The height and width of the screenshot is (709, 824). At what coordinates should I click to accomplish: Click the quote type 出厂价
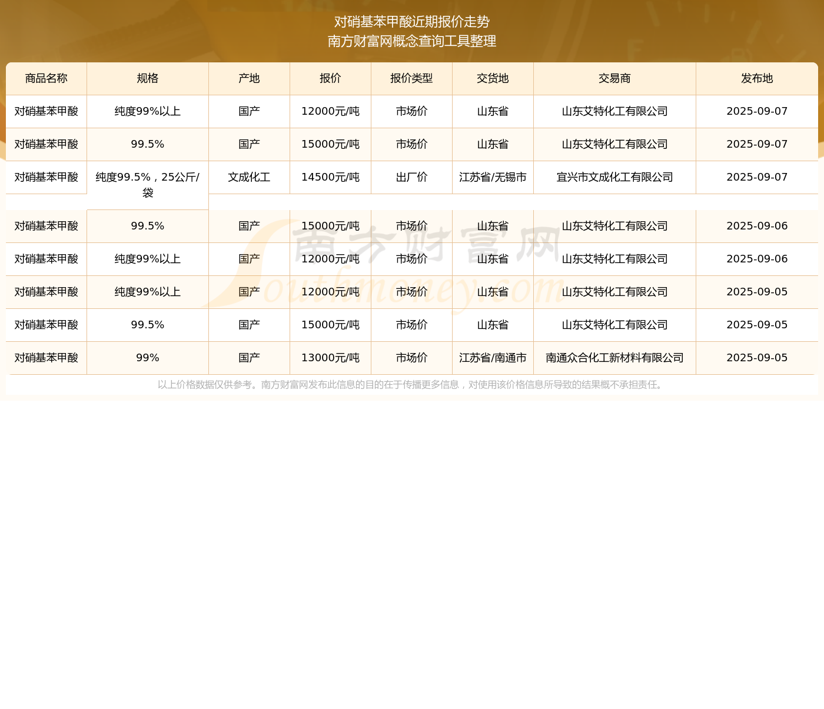(x=412, y=178)
